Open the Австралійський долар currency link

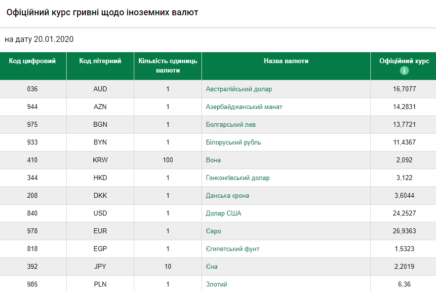pyautogui.click(x=238, y=89)
